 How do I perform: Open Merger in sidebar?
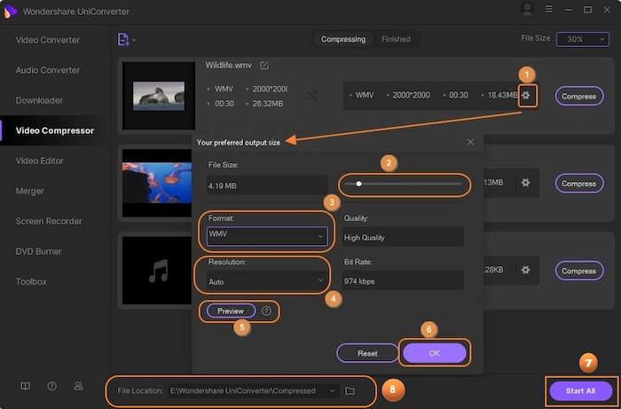click(29, 191)
